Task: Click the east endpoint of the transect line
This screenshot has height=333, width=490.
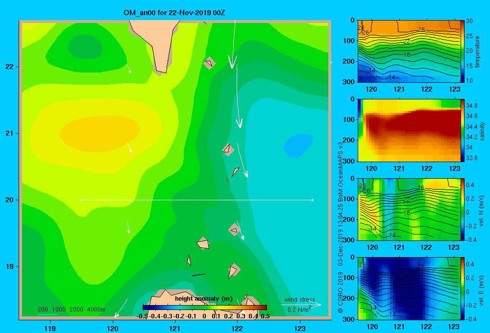Action: click(x=313, y=200)
